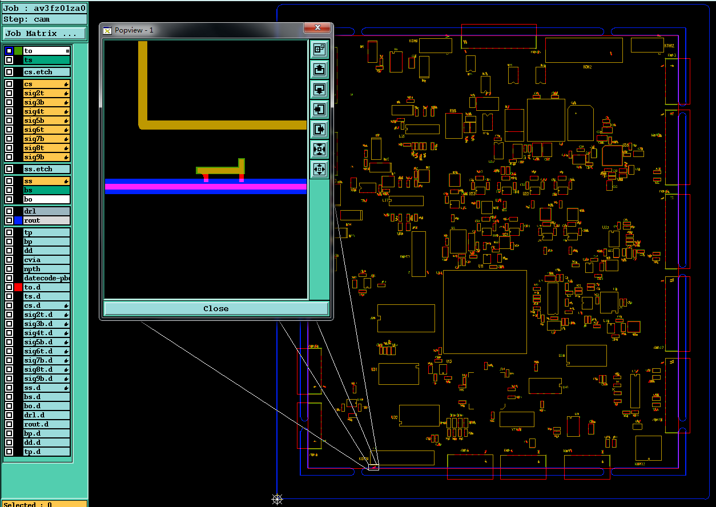The image size is (716, 507).
Task: Open the Job Matrix dialog
Action: [45, 34]
